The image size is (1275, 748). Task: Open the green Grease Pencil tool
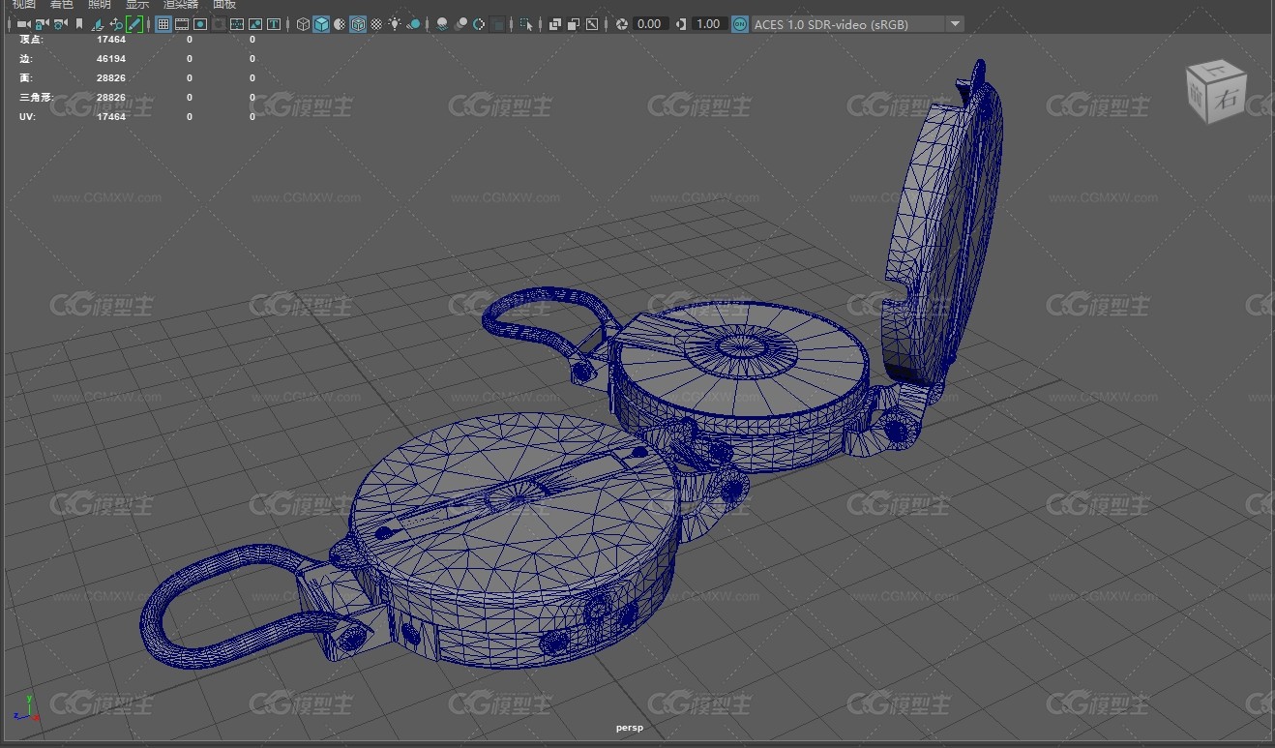(x=134, y=24)
